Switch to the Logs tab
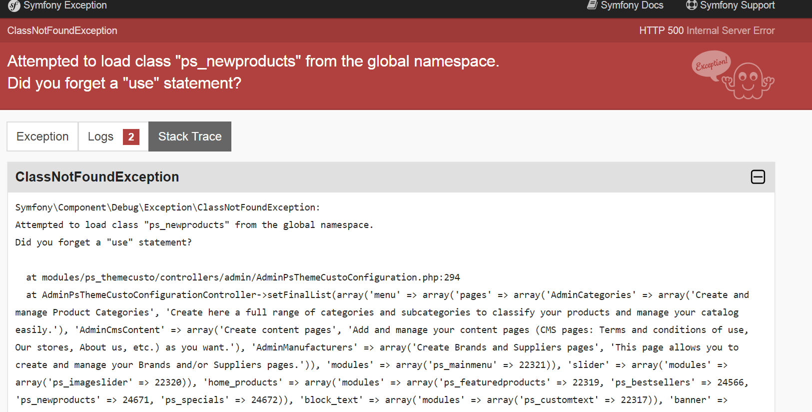This screenshot has width=812, height=412. 113,136
